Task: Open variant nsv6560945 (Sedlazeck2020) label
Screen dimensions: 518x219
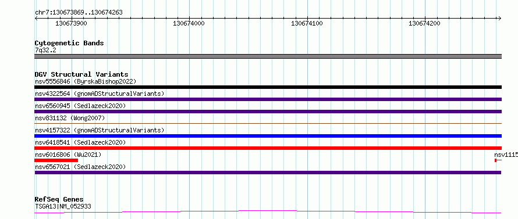Action: (80, 106)
